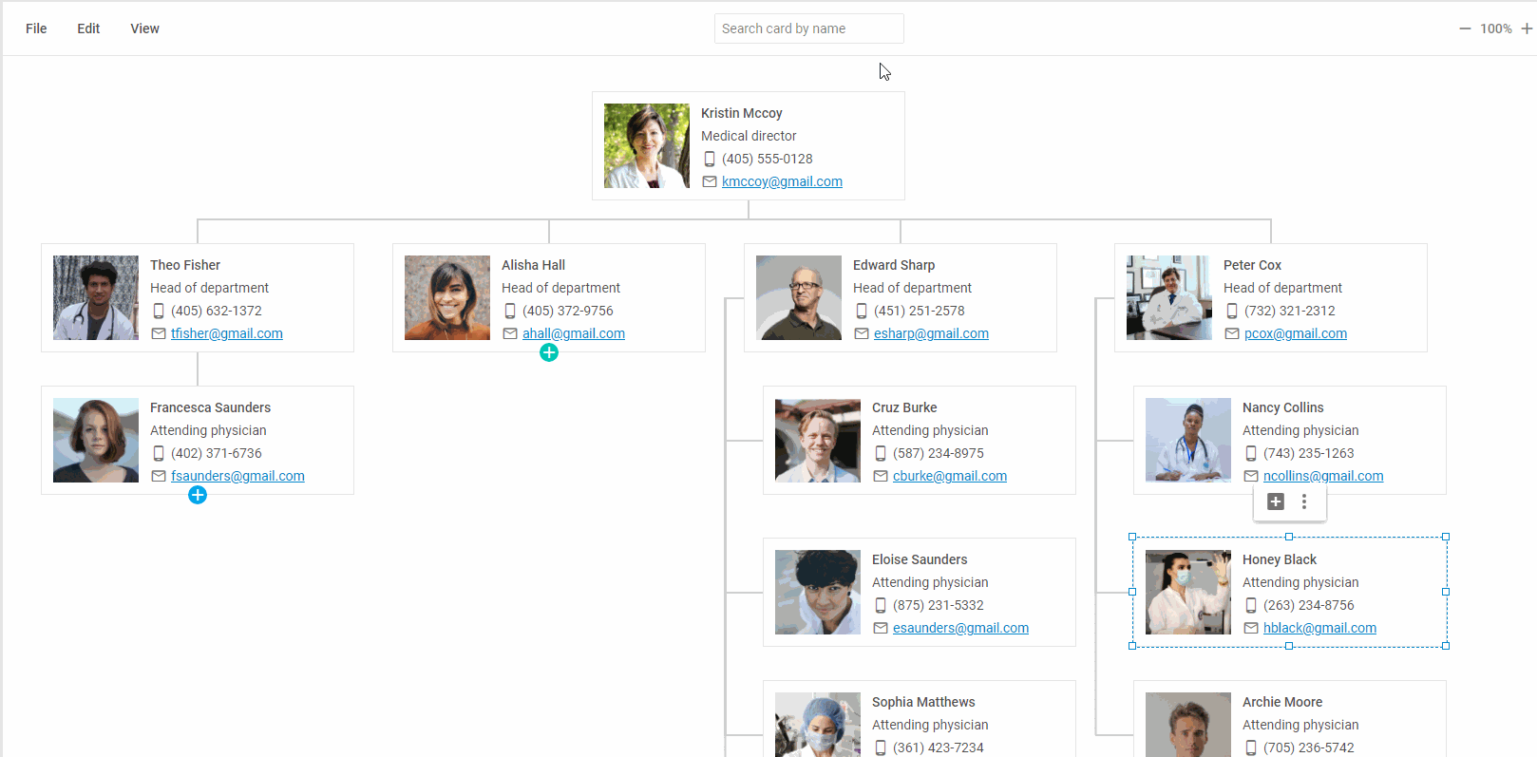This screenshot has width=1537, height=757.
Task: Click the phone icon on Peter Cox card
Action: click(1232, 311)
